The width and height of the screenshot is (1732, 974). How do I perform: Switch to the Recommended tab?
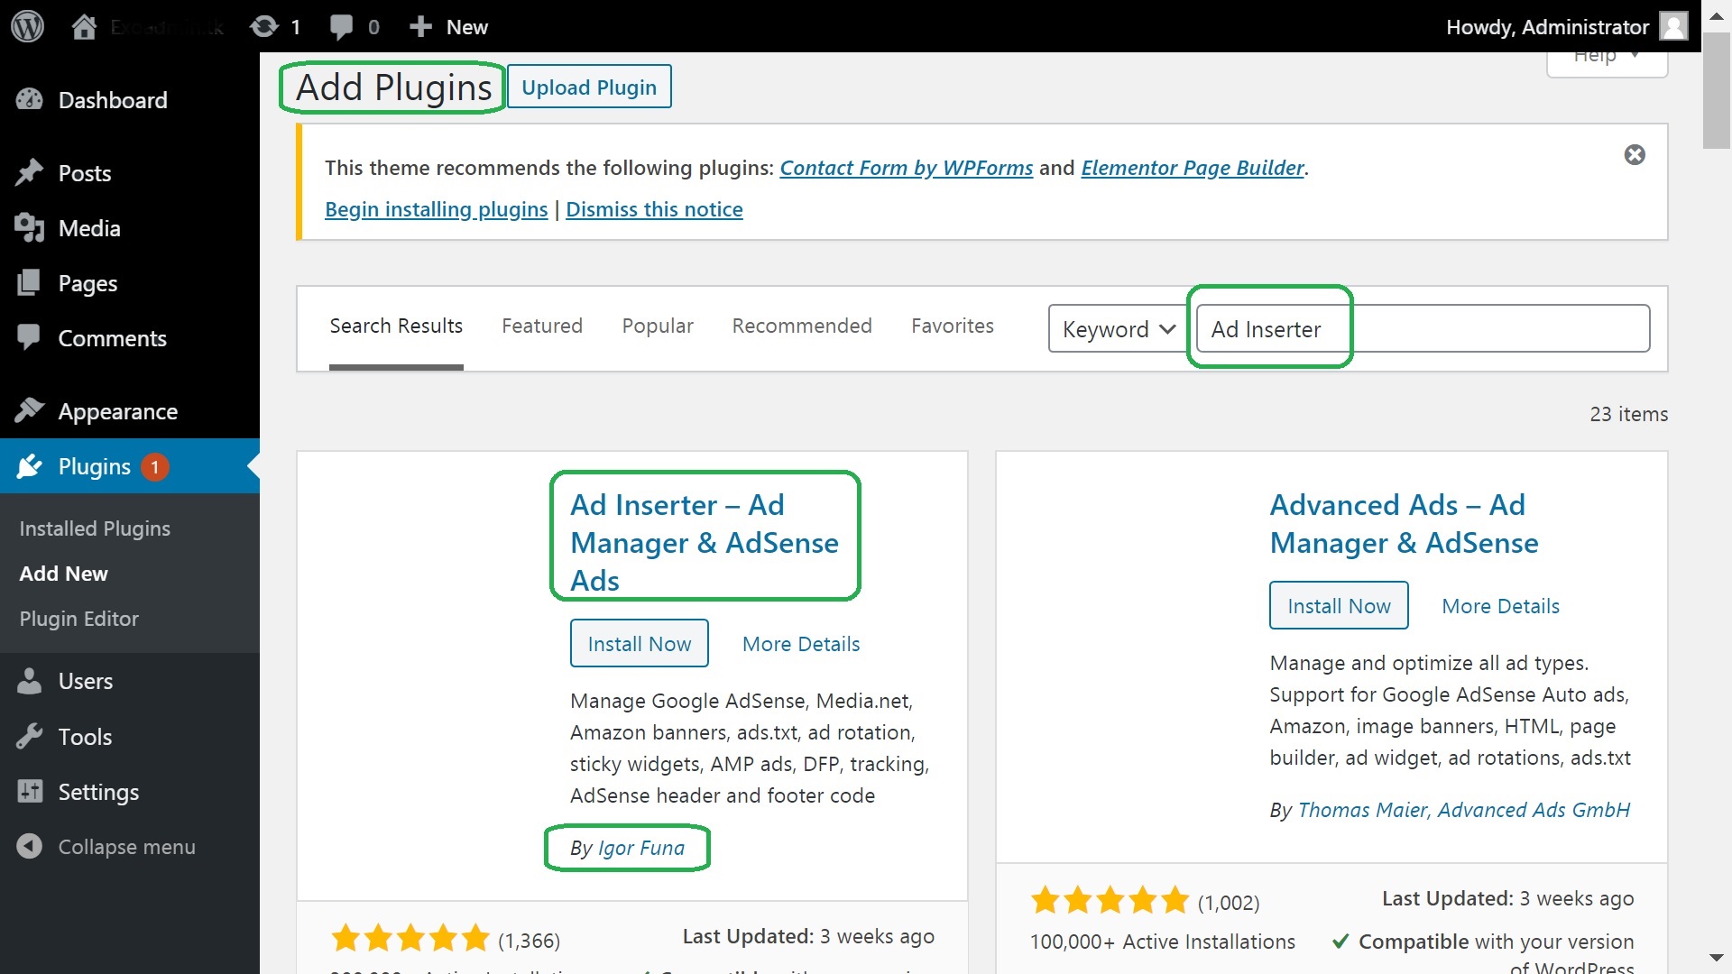(802, 326)
